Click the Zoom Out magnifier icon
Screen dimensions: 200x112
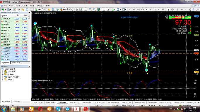pos(94,10)
